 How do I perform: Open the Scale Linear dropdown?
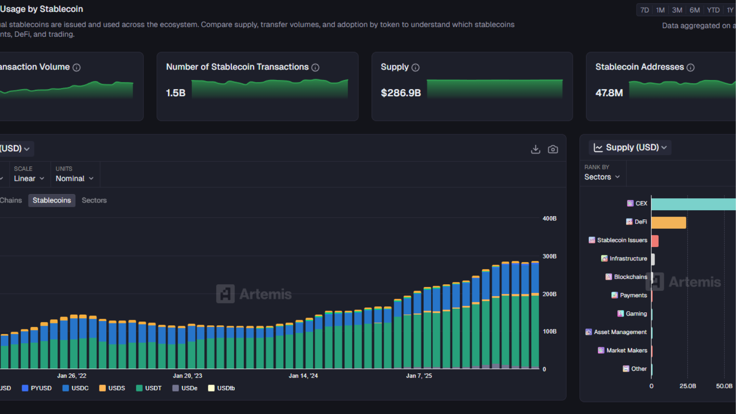29,178
